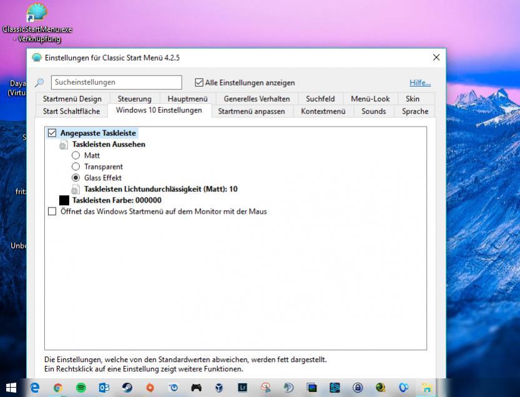520x397 pixels.
Task: Open Spotify from the taskbar
Action: coord(81,388)
